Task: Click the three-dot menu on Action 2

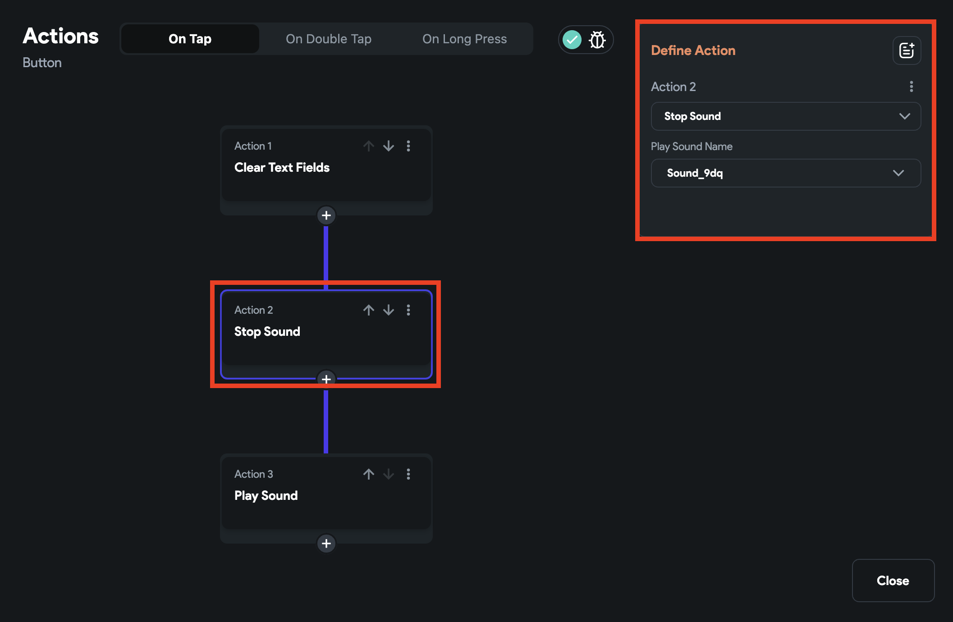Action: point(408,310)
